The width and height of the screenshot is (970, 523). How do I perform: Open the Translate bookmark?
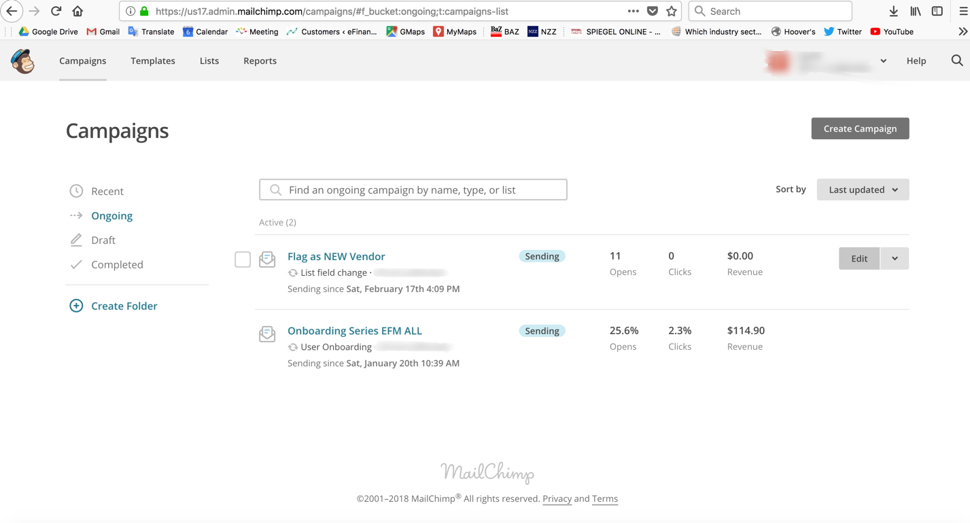coord(151,31)
